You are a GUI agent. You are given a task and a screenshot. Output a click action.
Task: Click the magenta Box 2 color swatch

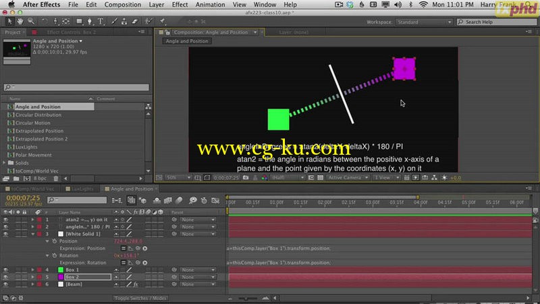pyautogui.click(x=61, y=277)
